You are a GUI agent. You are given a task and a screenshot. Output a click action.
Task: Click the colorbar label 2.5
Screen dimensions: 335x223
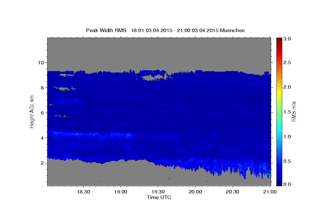287,62
